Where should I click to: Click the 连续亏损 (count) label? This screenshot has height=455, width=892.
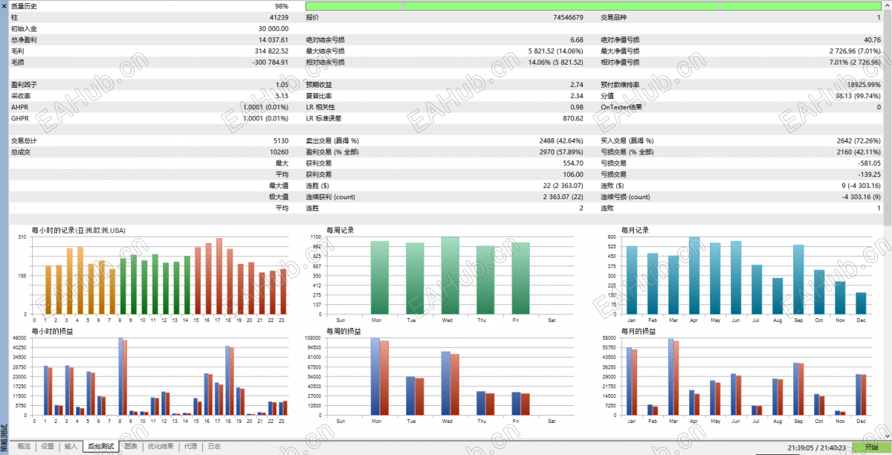(x=625, y=196)
